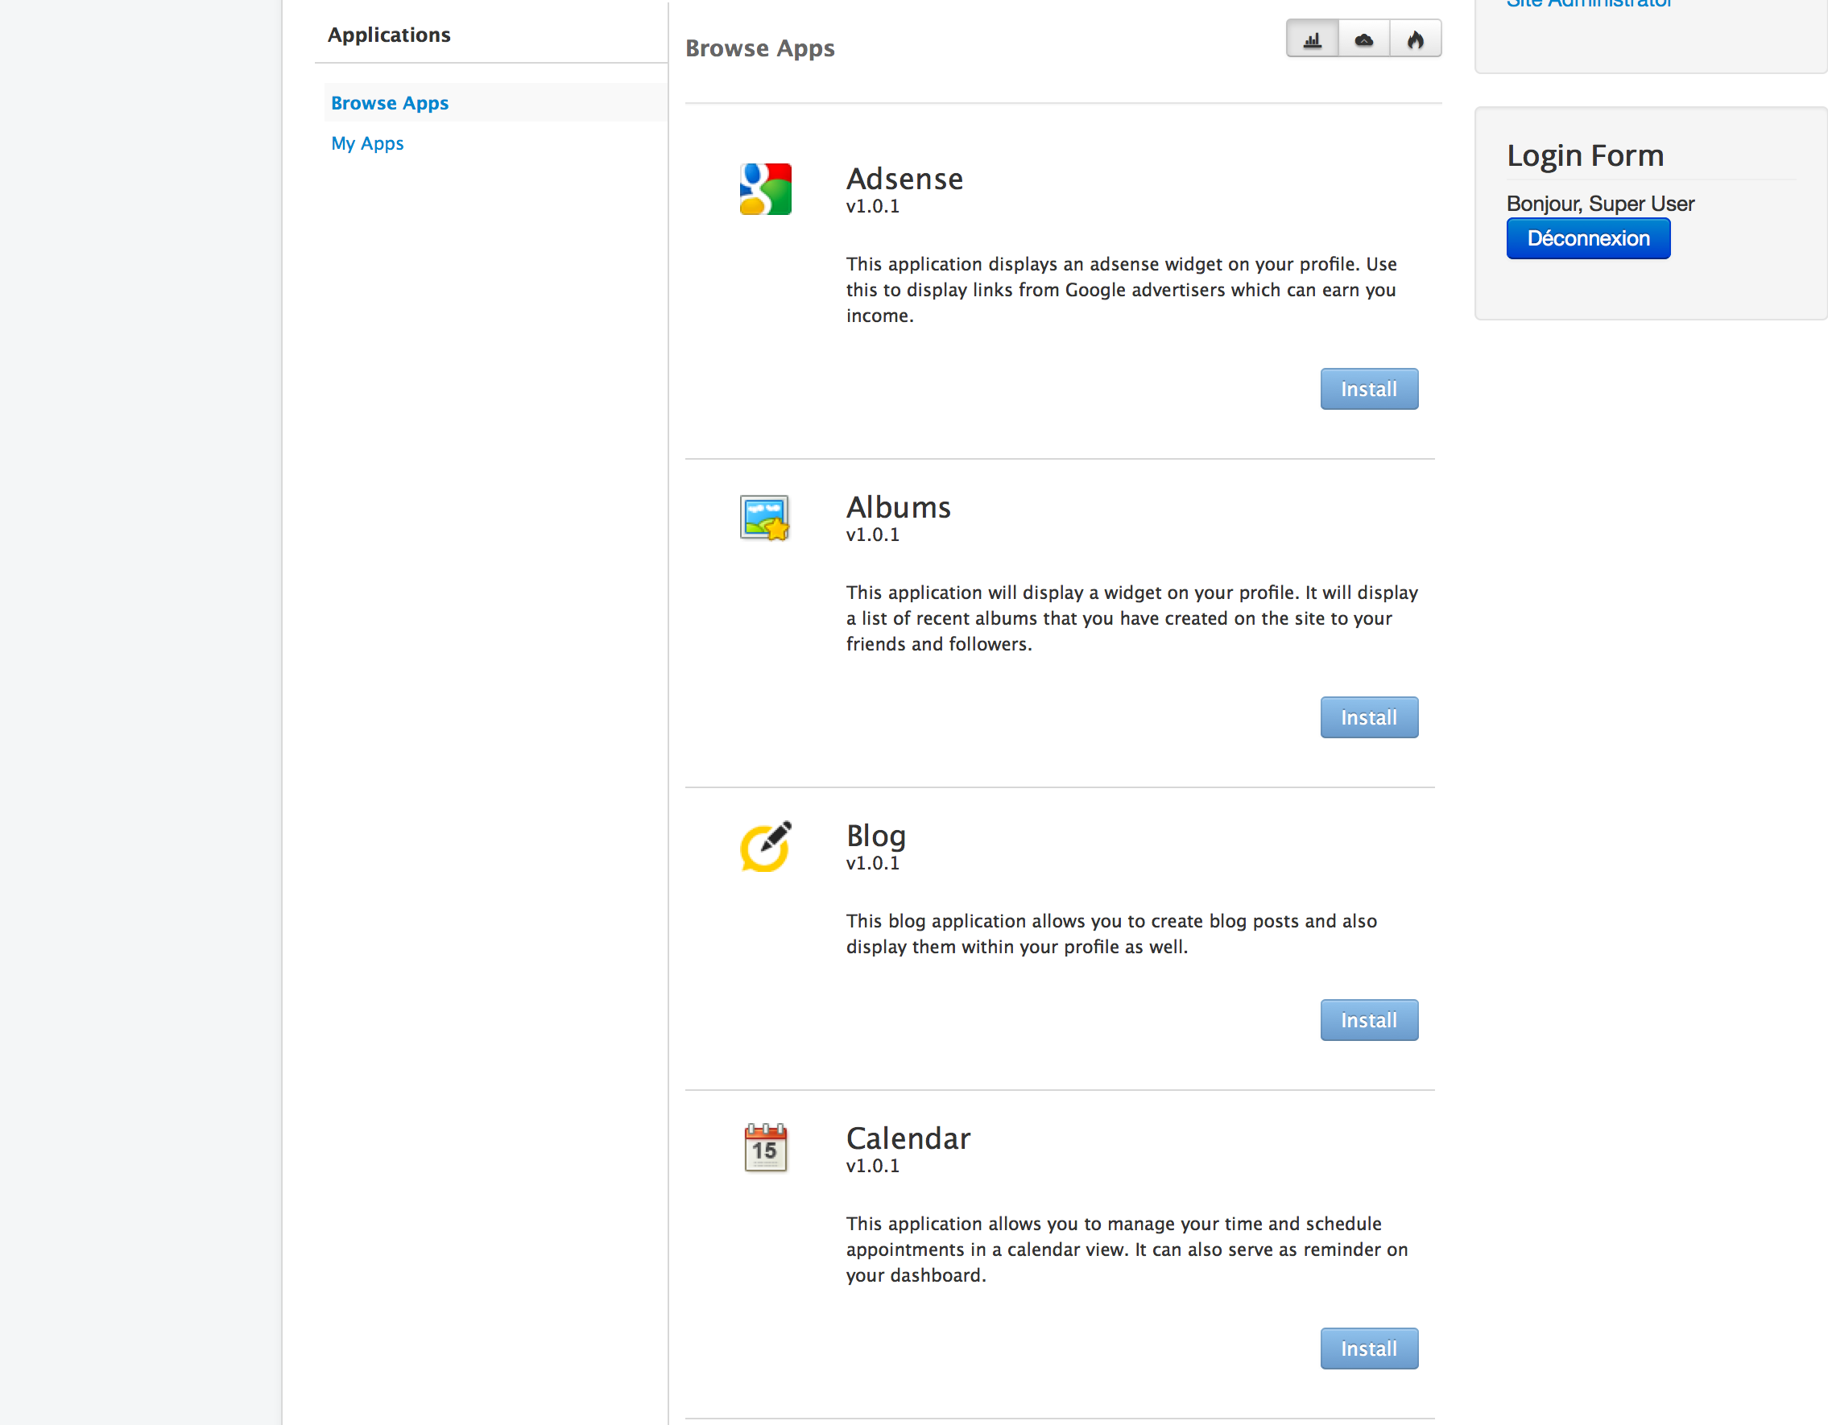The image size is (1828, 1425).
Task: Install the Calendar application
Action: [x=1368, y=1349]
